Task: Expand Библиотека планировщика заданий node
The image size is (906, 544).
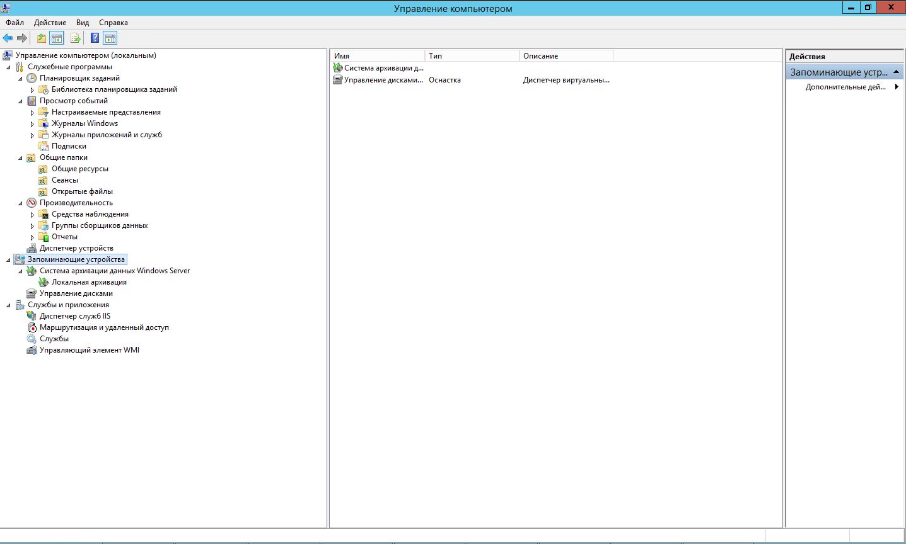Action: pos(32,90)
